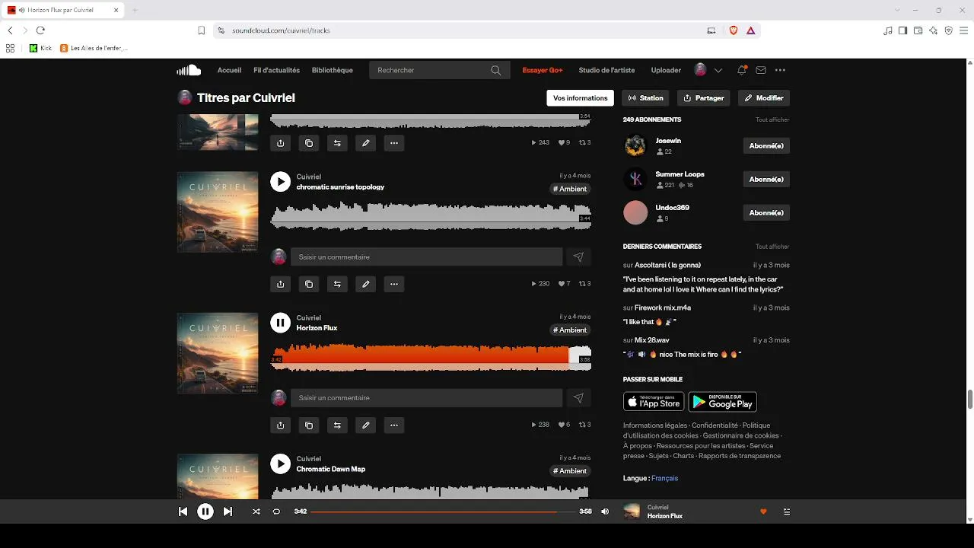Go to the Accueil page
The width and height of the screenshot is (974, 548).
(229, 70)
